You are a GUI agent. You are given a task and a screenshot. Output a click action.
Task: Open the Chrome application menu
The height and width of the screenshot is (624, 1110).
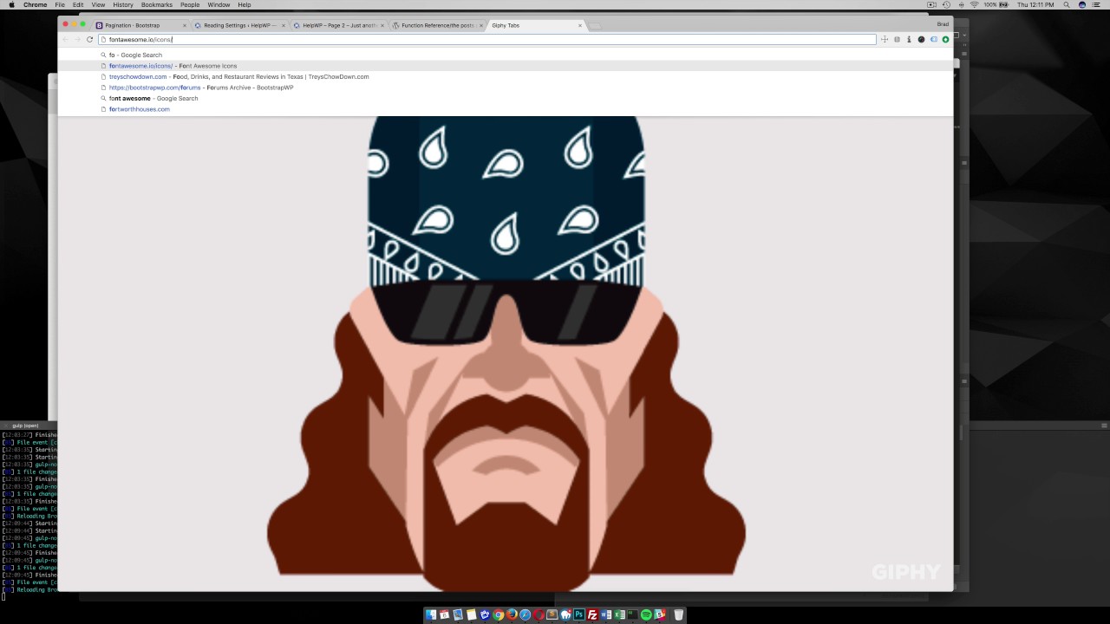[x=36, y=4]
